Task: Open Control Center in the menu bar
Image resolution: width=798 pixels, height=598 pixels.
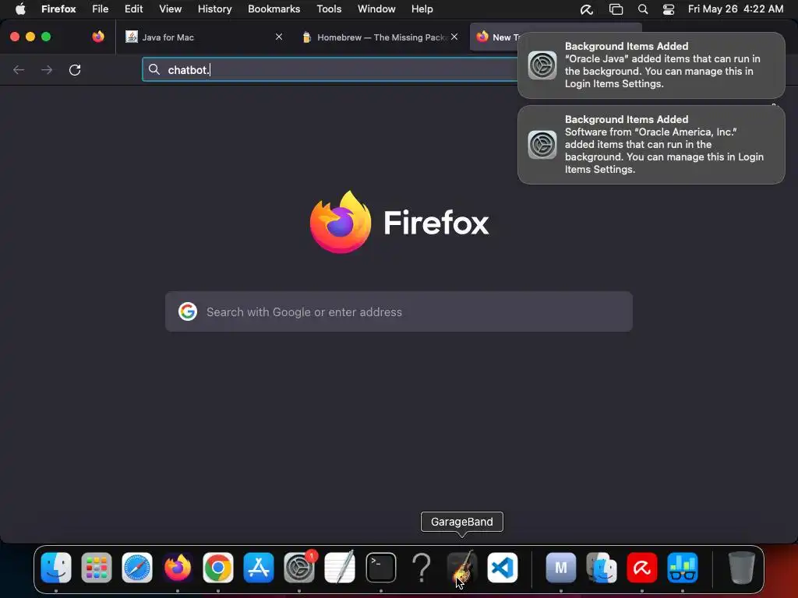Action: [669, 9]
